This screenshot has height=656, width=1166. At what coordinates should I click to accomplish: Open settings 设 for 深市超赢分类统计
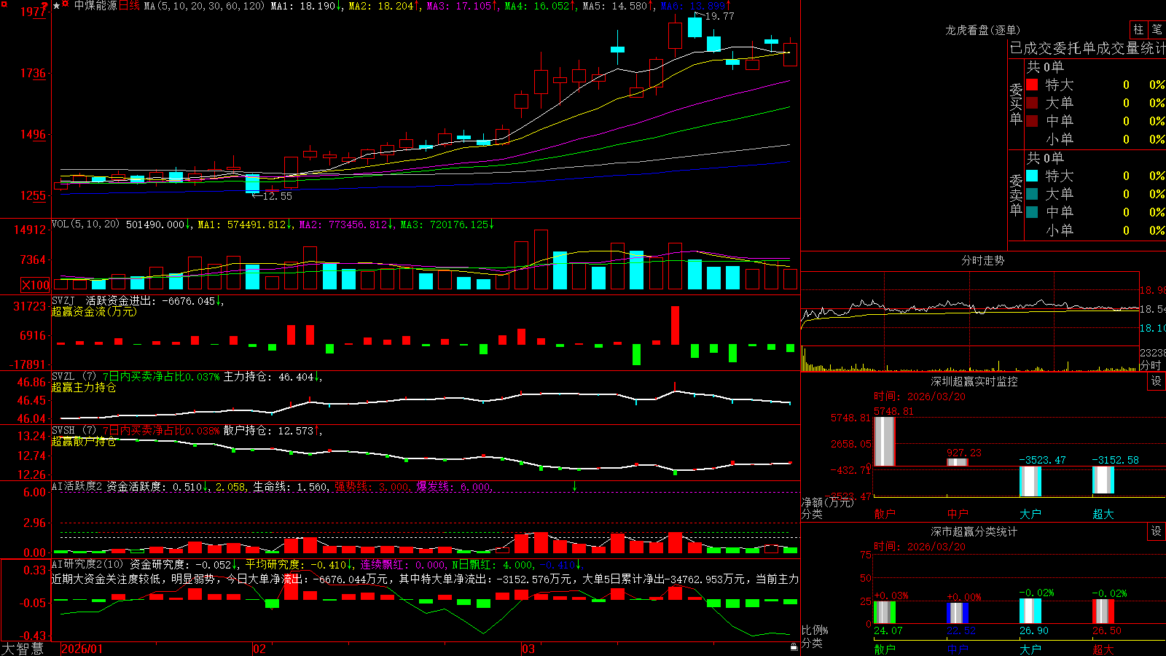coord(1157,531)
